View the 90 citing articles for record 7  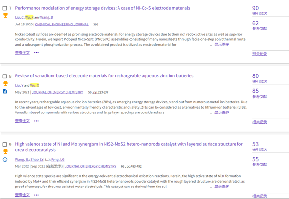(x=255, y=8)
